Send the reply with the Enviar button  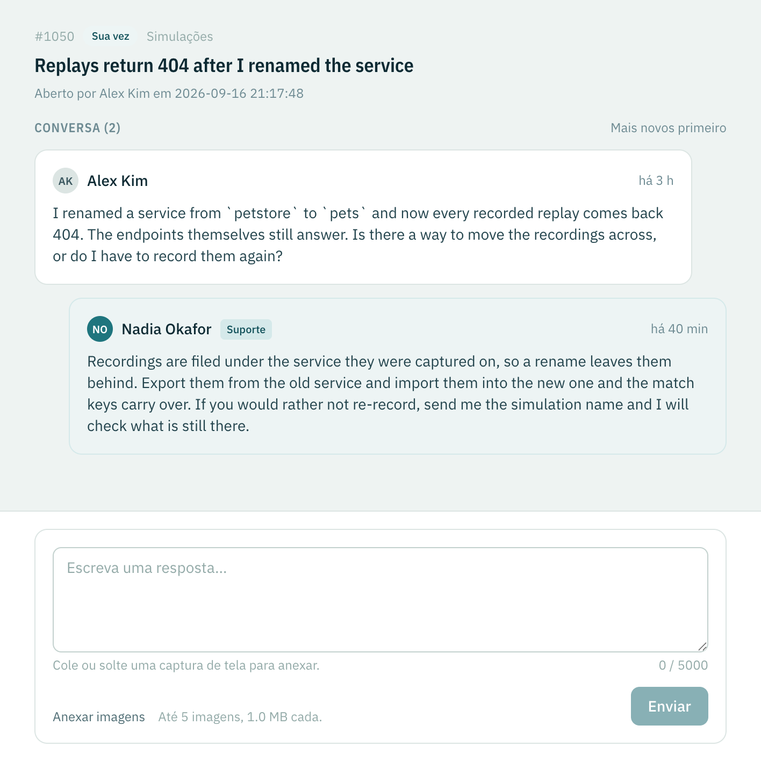[670, 706]
